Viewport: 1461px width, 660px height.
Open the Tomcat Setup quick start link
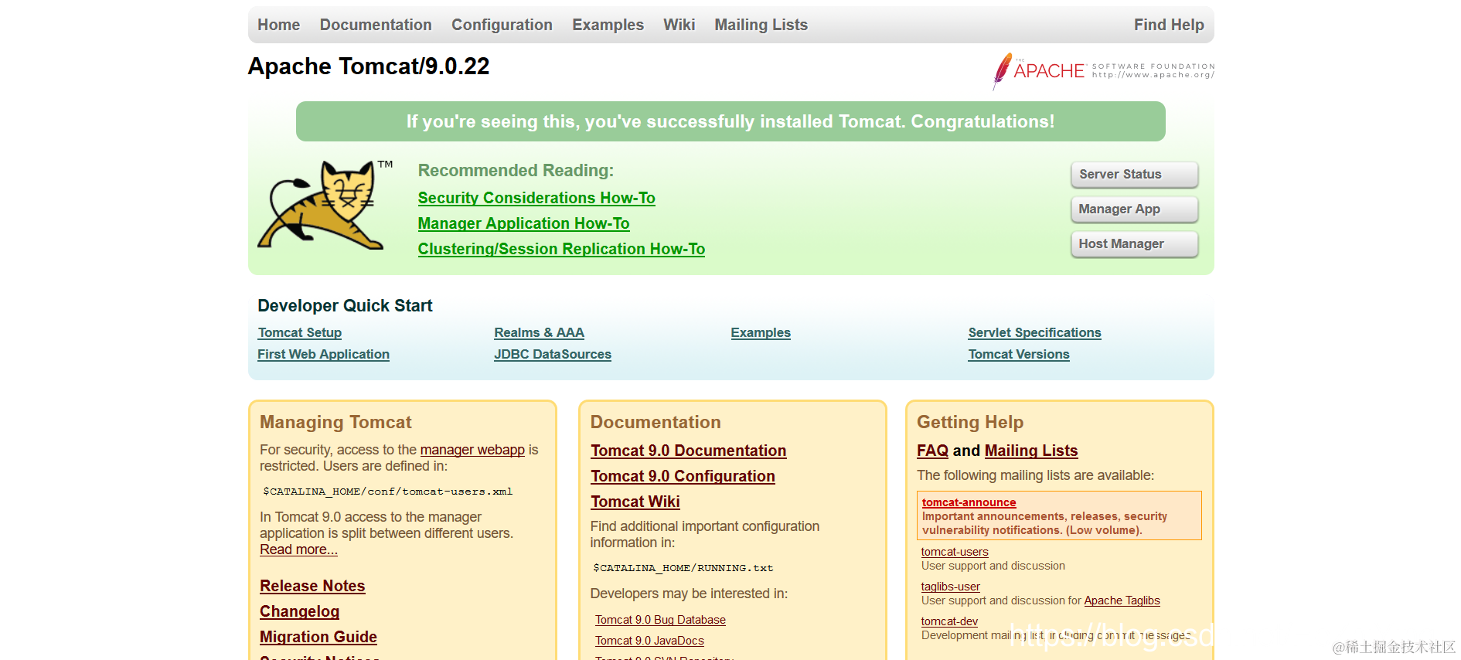click(x=299, y=332)
